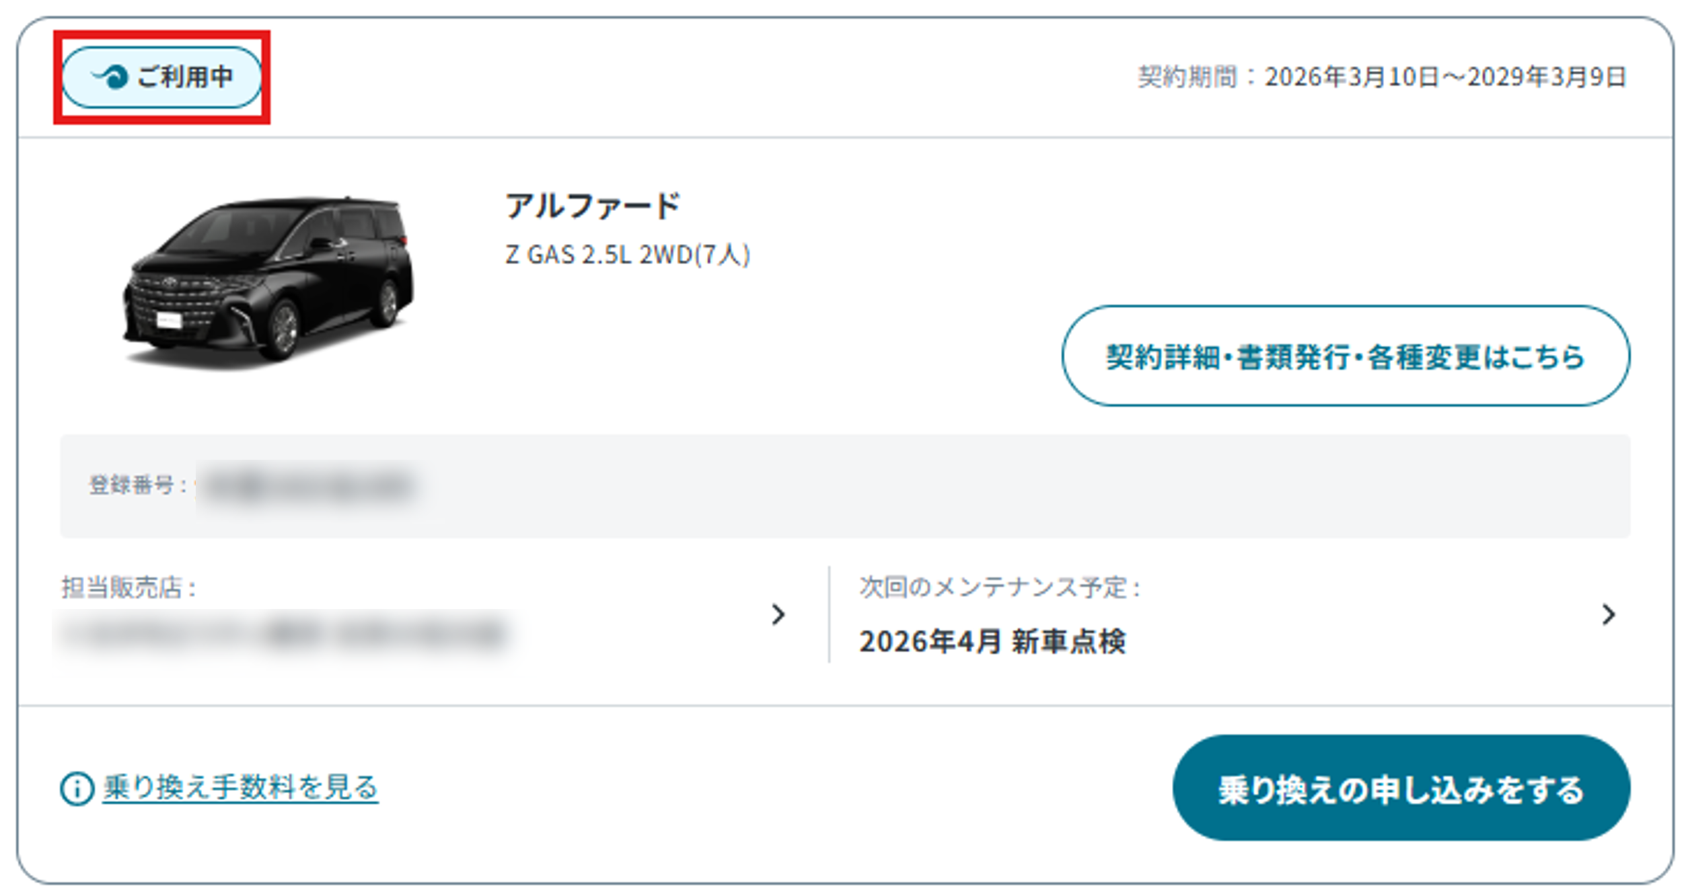Click the blurred registration number value

point(309,485)
